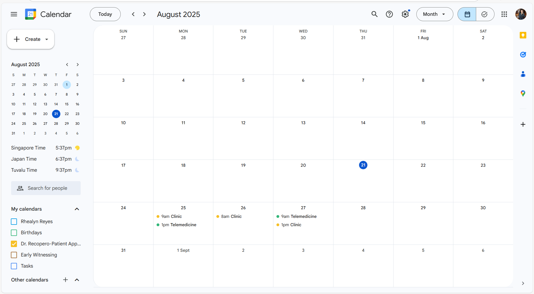This screenshot has height=294, width=534.
Task: Click the search magnifier icon
Action: point(374,14)
